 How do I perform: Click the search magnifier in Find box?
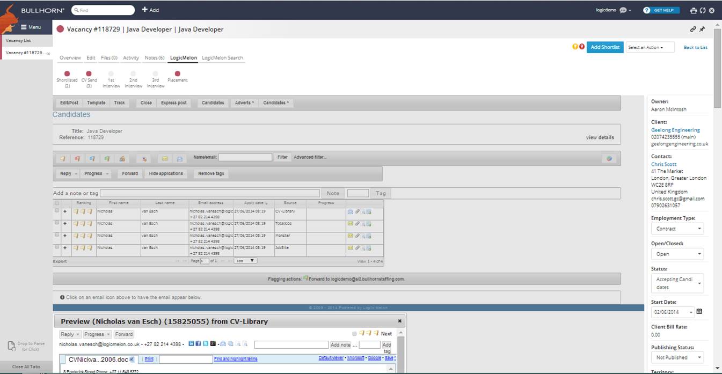tap(77, 10)
